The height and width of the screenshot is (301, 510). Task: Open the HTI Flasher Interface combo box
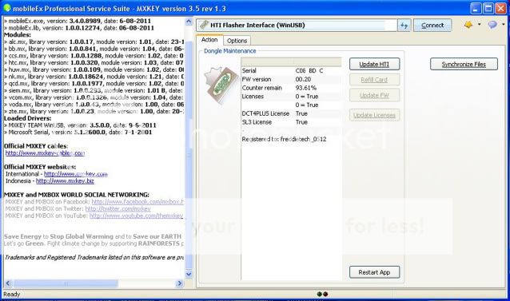297,26
